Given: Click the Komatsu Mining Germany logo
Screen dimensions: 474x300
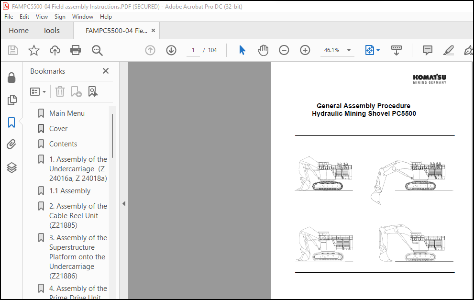Looking at the screenshot, I should click(x=430, y=79).
